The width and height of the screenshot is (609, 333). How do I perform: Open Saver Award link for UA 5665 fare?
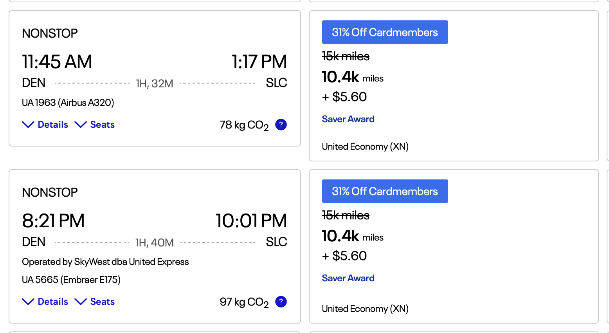(x=348, y=278)
